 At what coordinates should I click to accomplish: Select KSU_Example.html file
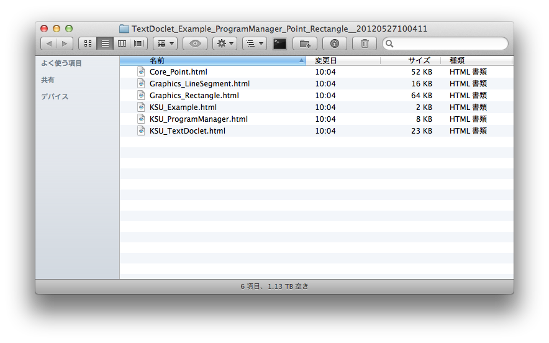pyautogui.click(x=183, y=107)
